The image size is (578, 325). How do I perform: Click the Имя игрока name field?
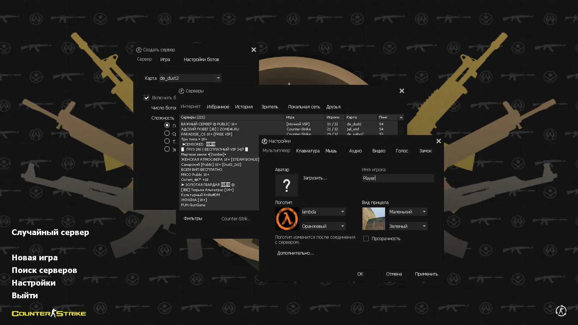[x=398, y=178]
